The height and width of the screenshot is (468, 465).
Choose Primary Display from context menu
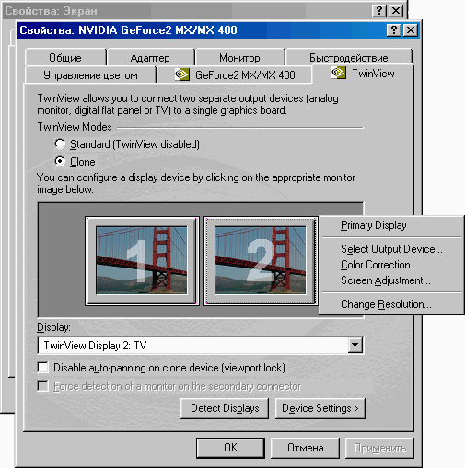tap(391, 225)
